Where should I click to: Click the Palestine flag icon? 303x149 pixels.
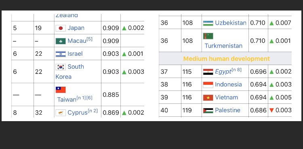click(x=208, y=111)
